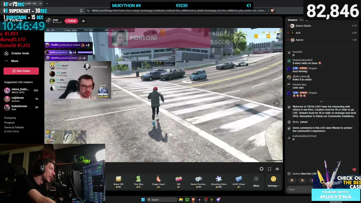Send the Shooting Stars gift
361x203 pixels.
[219, 182]
